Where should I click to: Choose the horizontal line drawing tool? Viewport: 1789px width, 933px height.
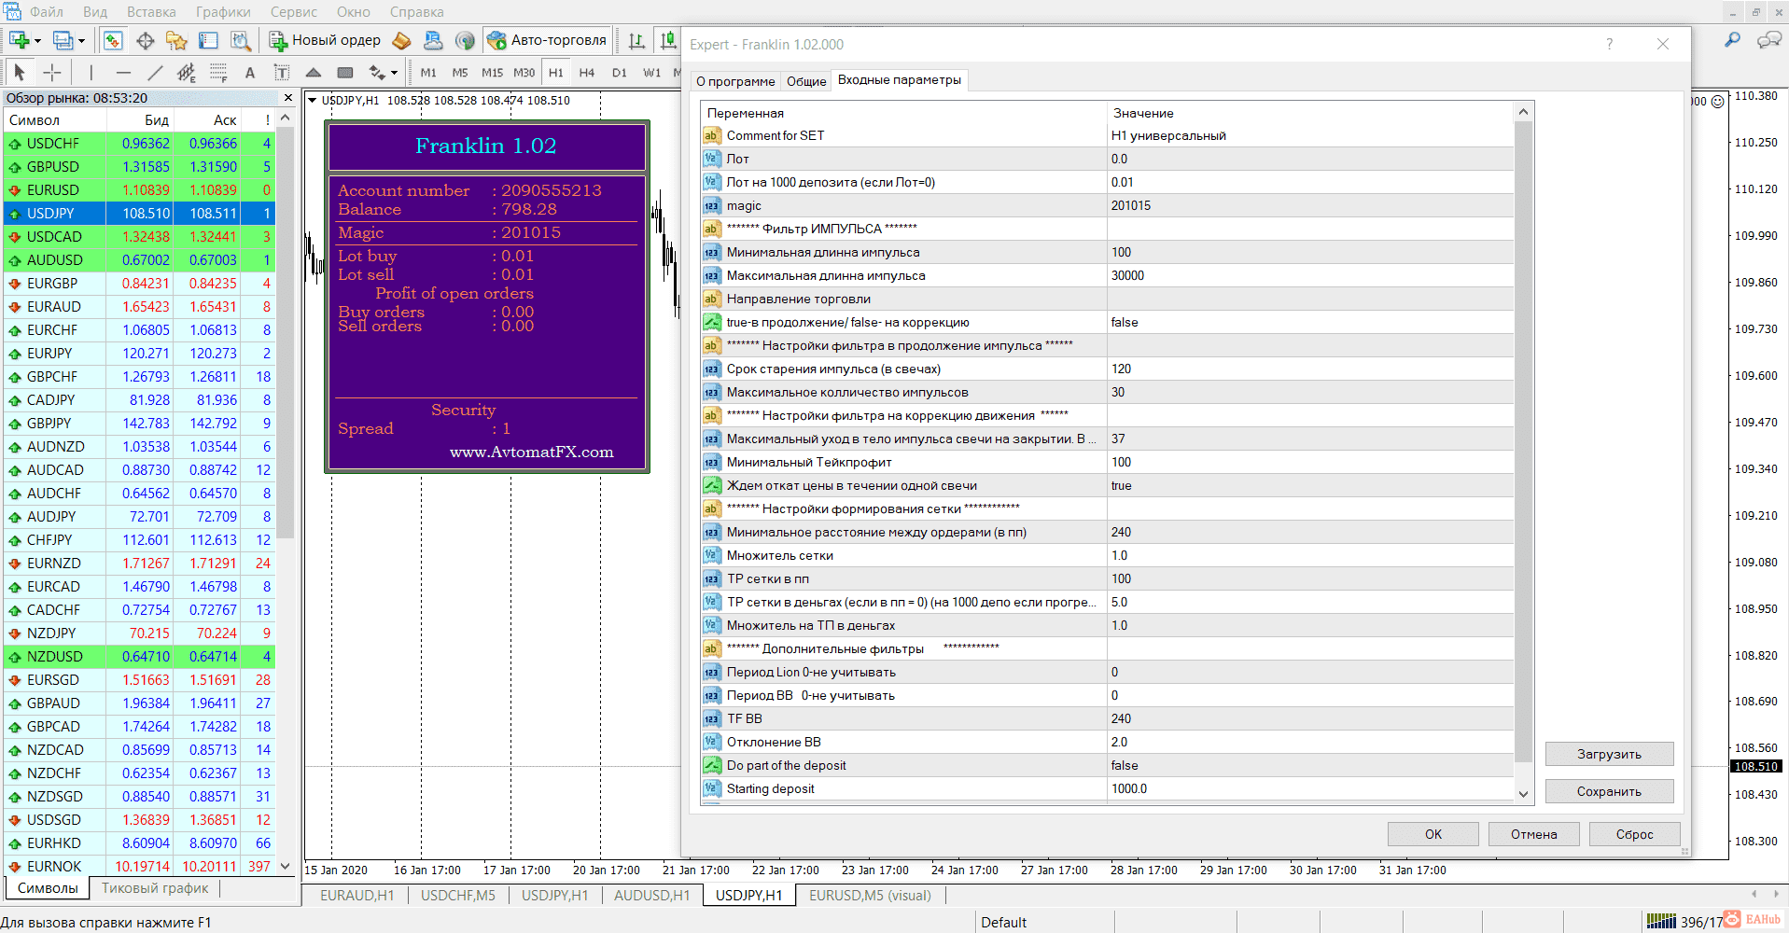point(123,72)
